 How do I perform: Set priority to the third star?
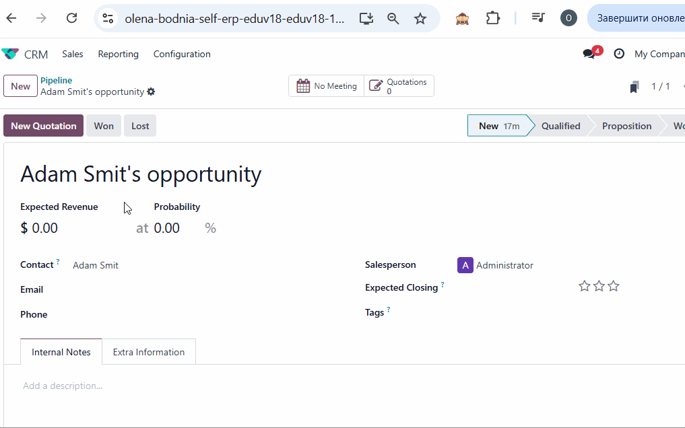pos(614,286)
